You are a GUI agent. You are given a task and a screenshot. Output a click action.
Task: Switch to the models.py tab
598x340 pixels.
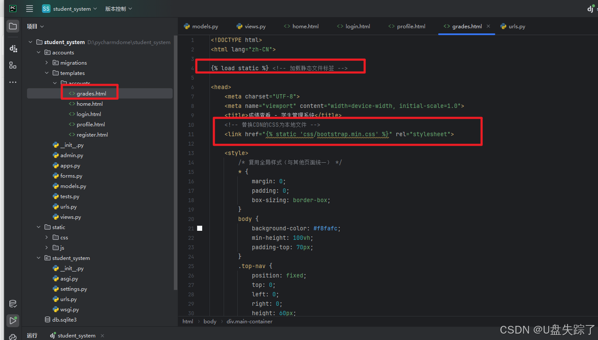coord(201,26)
